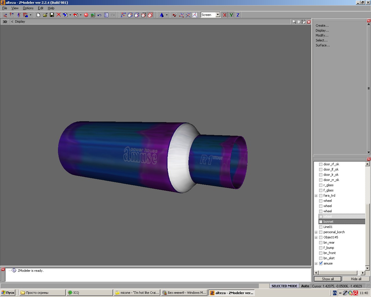Toggle the Z axis button
This screenshot has width=371, height=297.
click(238, 15)
